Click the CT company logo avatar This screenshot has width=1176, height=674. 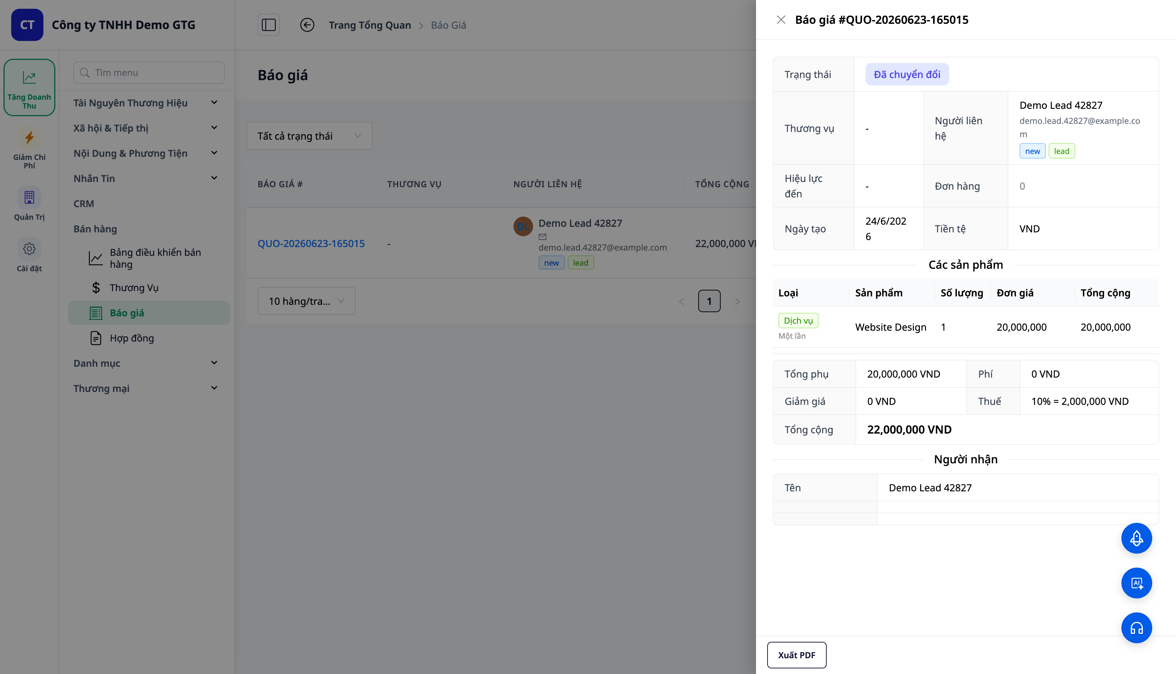point(27,25)
